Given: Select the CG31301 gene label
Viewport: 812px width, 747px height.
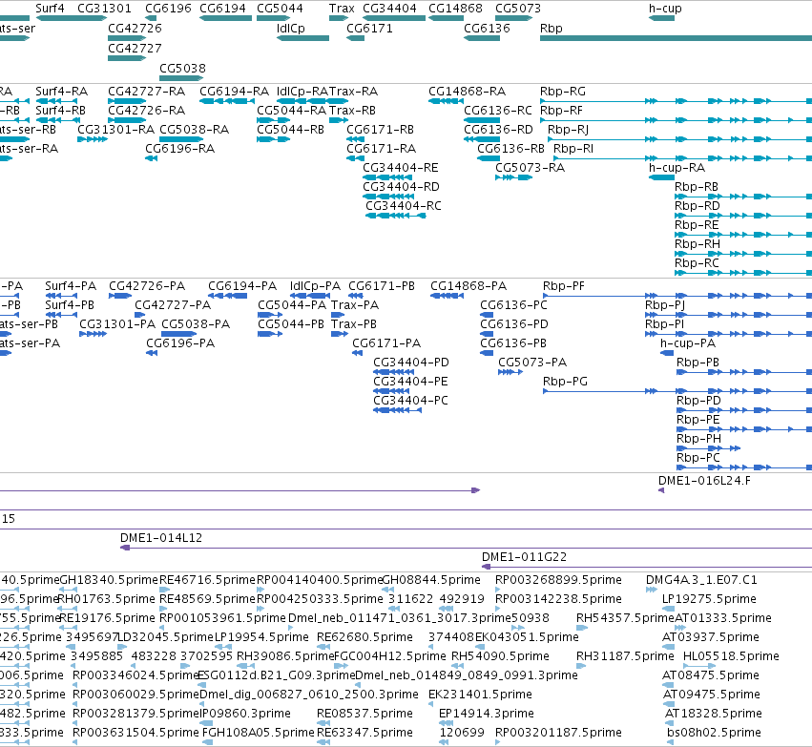Looking at the screenshot, I should coord(104,9).
